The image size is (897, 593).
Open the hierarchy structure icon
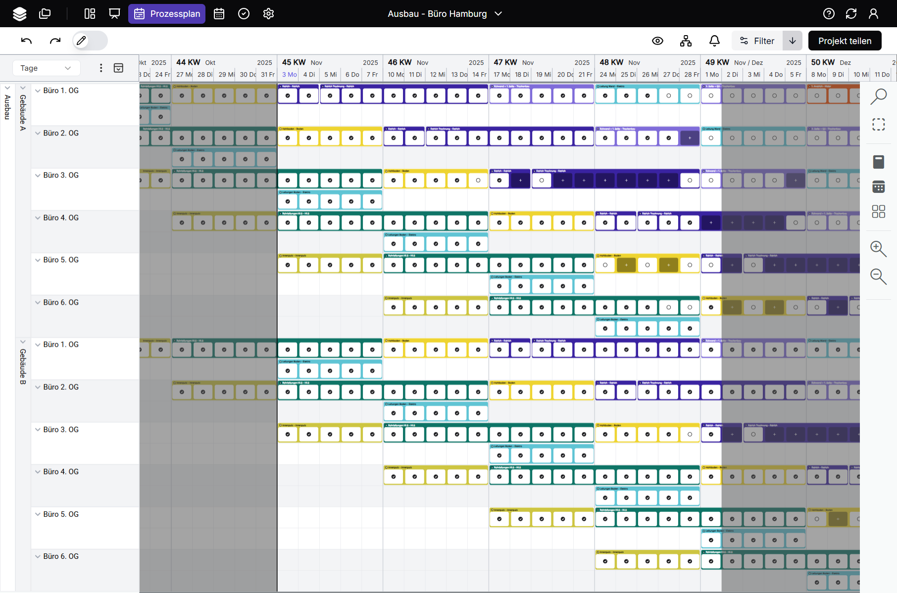click(x=686, y=41)
